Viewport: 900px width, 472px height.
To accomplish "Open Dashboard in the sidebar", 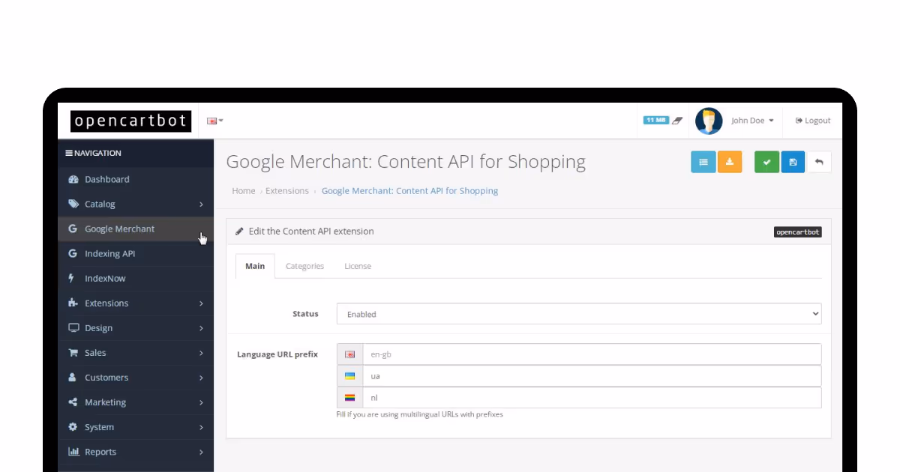I will 136,179.
